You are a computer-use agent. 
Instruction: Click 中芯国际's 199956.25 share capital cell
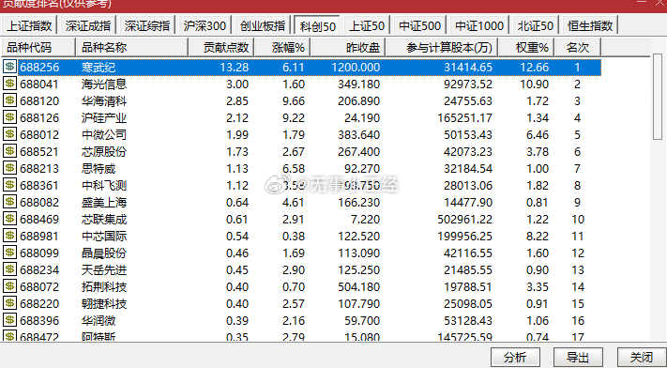464,236
